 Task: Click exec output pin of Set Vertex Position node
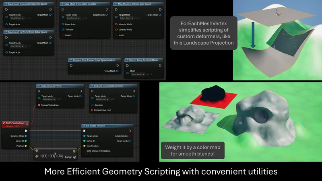click(130, 131)
